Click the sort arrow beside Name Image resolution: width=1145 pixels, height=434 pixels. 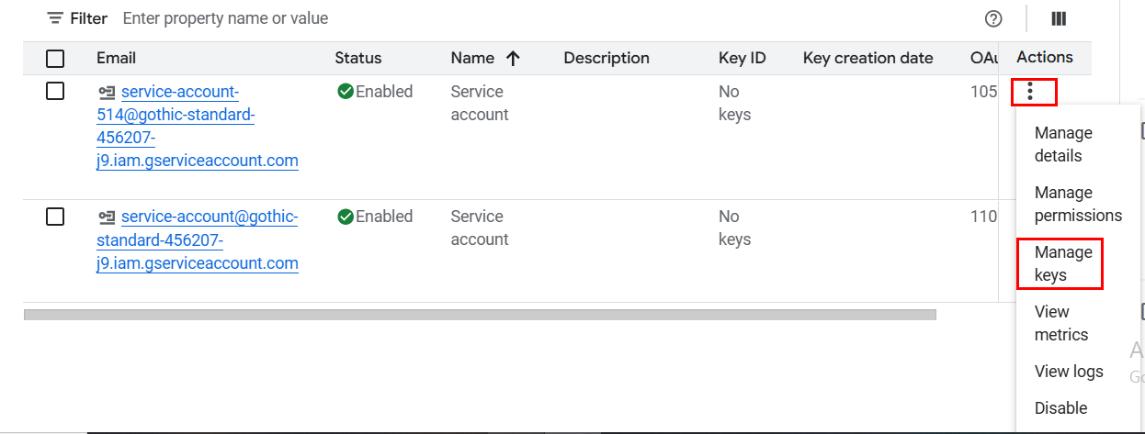(513, 59)
